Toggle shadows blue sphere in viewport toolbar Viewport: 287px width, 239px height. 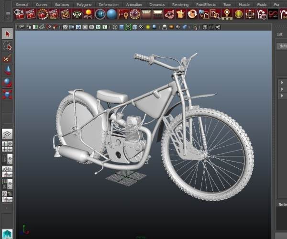(x=155, y=27)
